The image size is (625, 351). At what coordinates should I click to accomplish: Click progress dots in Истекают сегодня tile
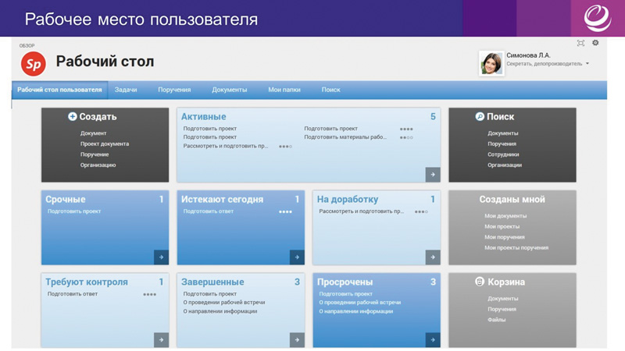pyautogui.click(x=285, y=211)
